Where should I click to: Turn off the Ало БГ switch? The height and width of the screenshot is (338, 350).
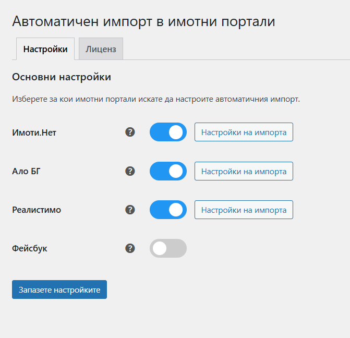click(168, 171)
